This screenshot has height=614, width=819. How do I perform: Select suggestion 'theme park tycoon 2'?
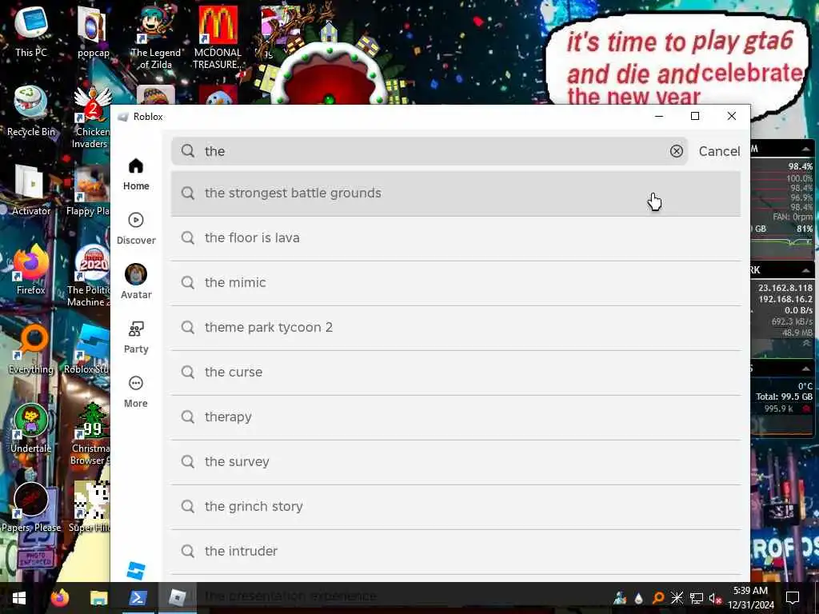(x=455, y=328)
